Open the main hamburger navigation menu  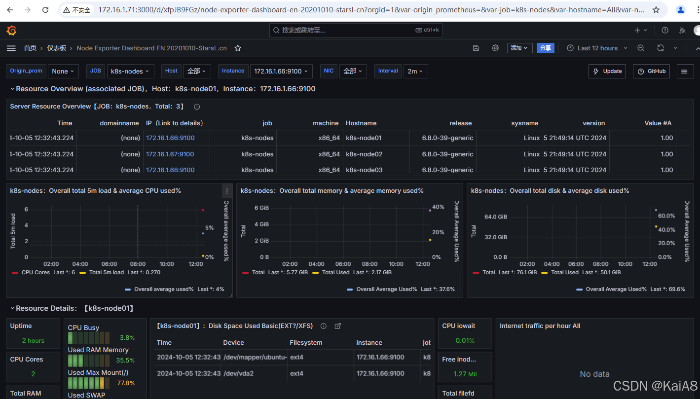pyautogui.click(x=11, y=48)
